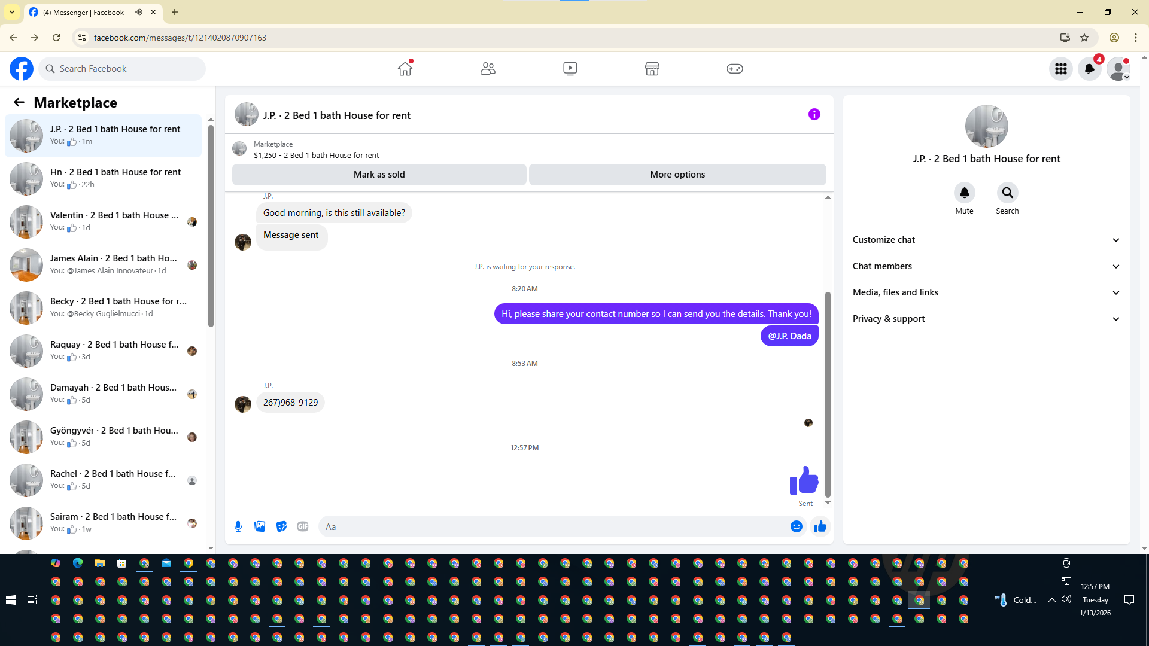Viewport: 1149px width, 646px height.
Task: Attach a photo using the image icon
Action: (x=260, y=526)
